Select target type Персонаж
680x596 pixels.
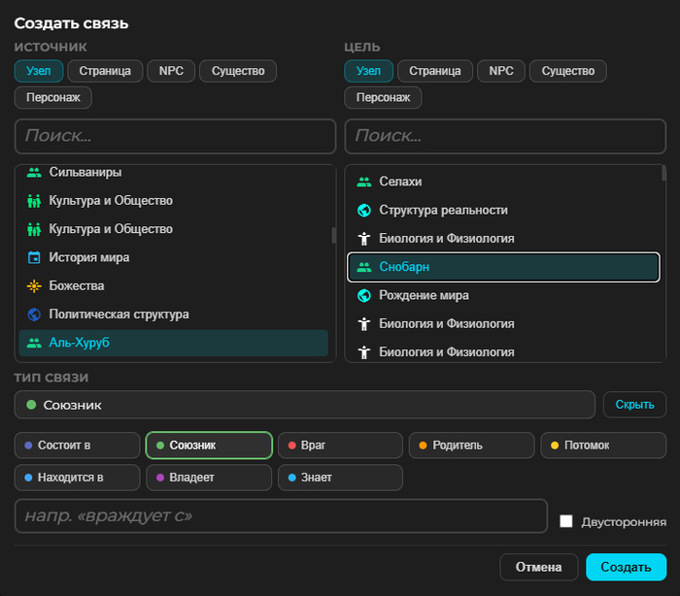(383, 97)
